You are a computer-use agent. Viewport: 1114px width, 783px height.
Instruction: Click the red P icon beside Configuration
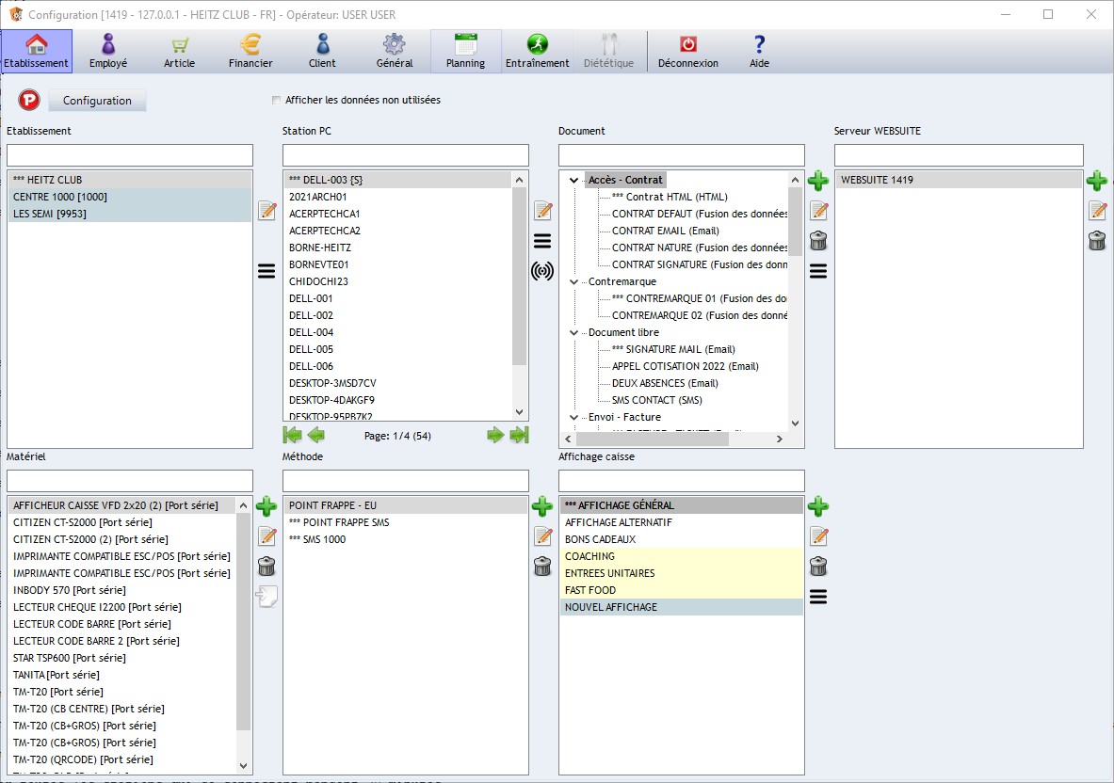(x=28, y=100)
